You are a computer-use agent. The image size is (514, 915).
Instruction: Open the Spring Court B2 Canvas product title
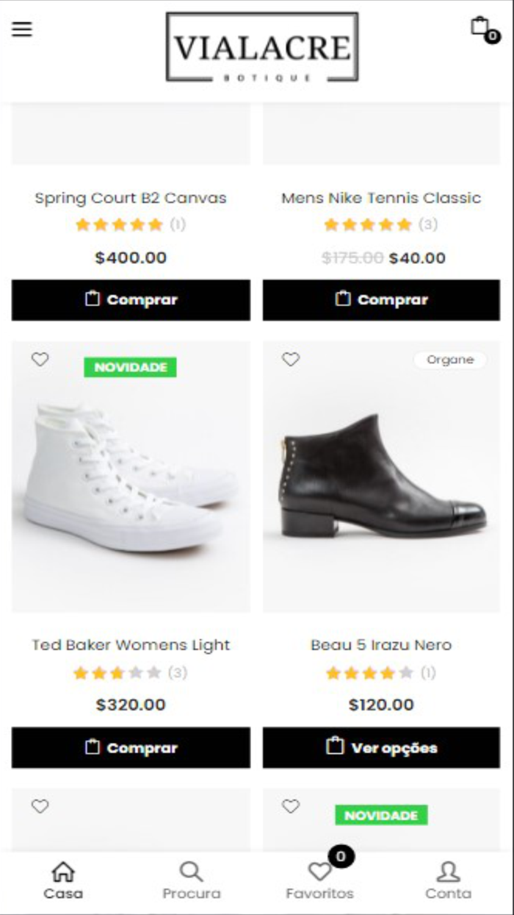[131, 198]
